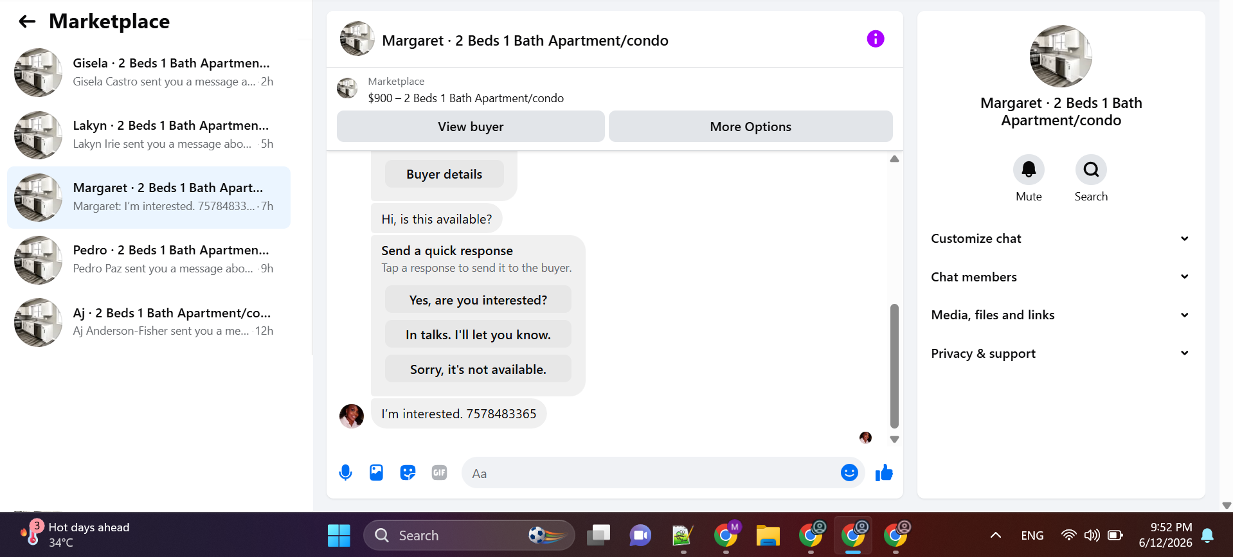The height and width of the screenshot is (557, 1233).
Task: Focus the message input field
Action: click(x=649, y=473)
